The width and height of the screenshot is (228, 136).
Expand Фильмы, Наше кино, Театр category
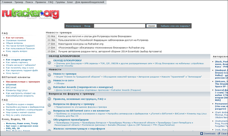(x=22, y=123)
